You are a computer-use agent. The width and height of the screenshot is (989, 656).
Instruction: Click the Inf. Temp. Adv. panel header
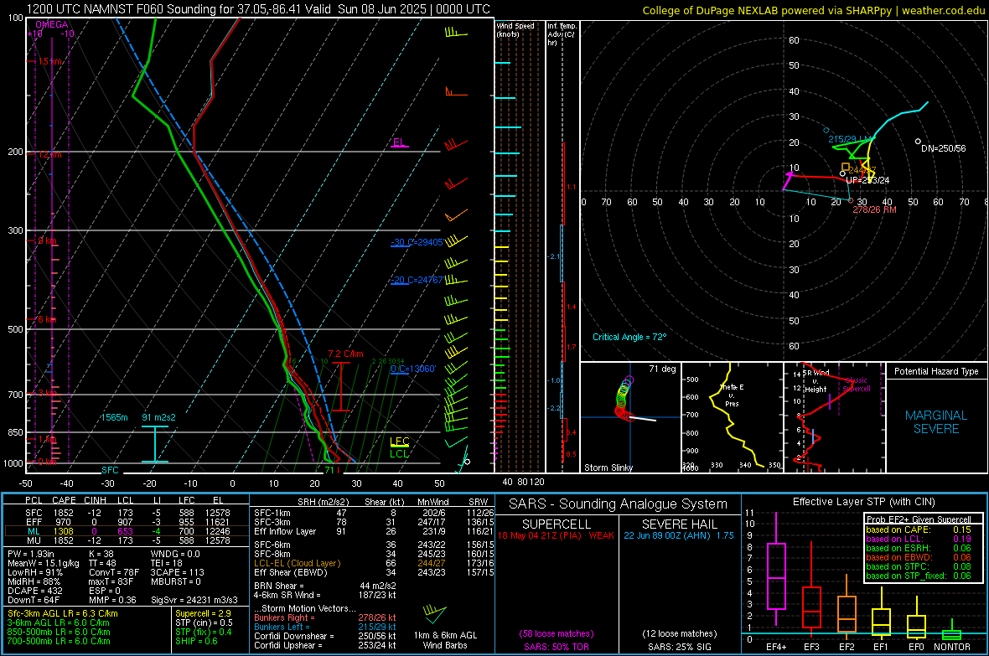click(562, 34)
